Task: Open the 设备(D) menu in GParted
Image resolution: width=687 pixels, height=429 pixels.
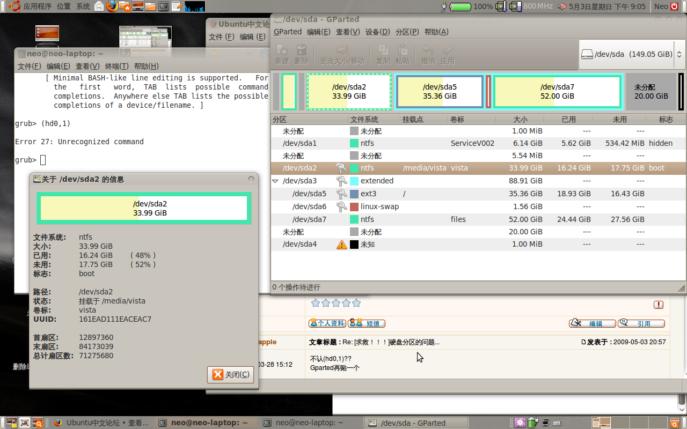Action: pyautogui.click(x=377, y=32)
